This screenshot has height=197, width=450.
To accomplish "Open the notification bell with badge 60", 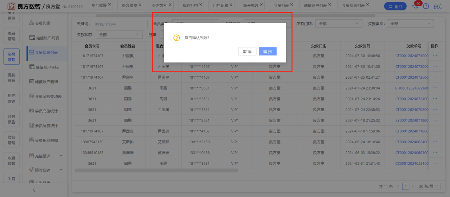I will (415, 6).
